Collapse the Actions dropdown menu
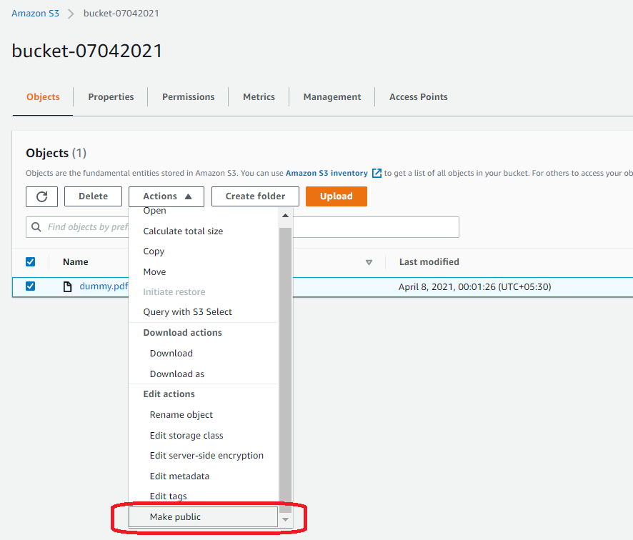Image resolution: width=633 pixels, height=540 pixels. 166,196
